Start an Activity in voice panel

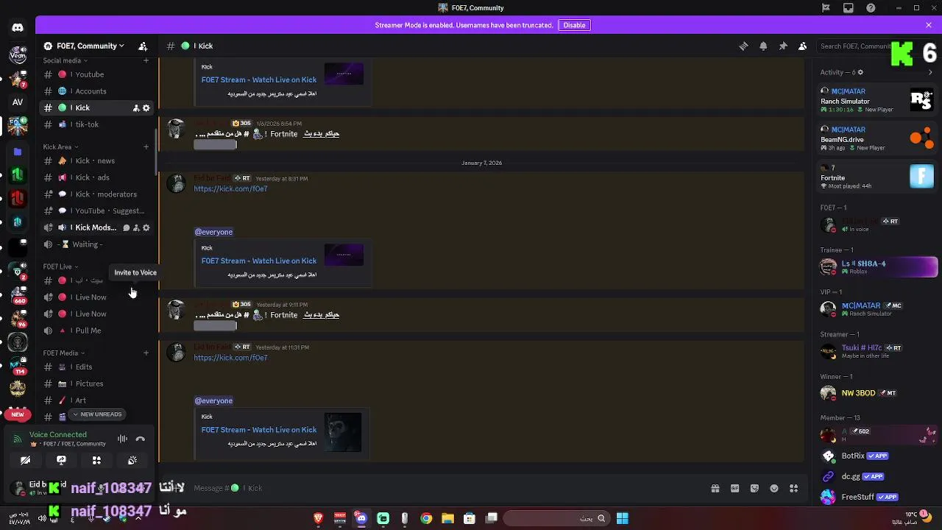coord(96,460)
